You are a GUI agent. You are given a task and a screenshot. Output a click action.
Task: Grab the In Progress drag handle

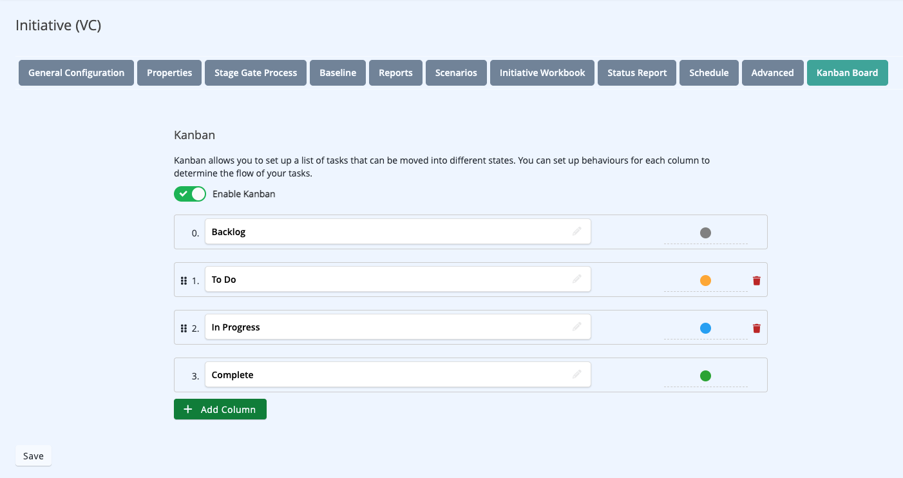[184, 329]
